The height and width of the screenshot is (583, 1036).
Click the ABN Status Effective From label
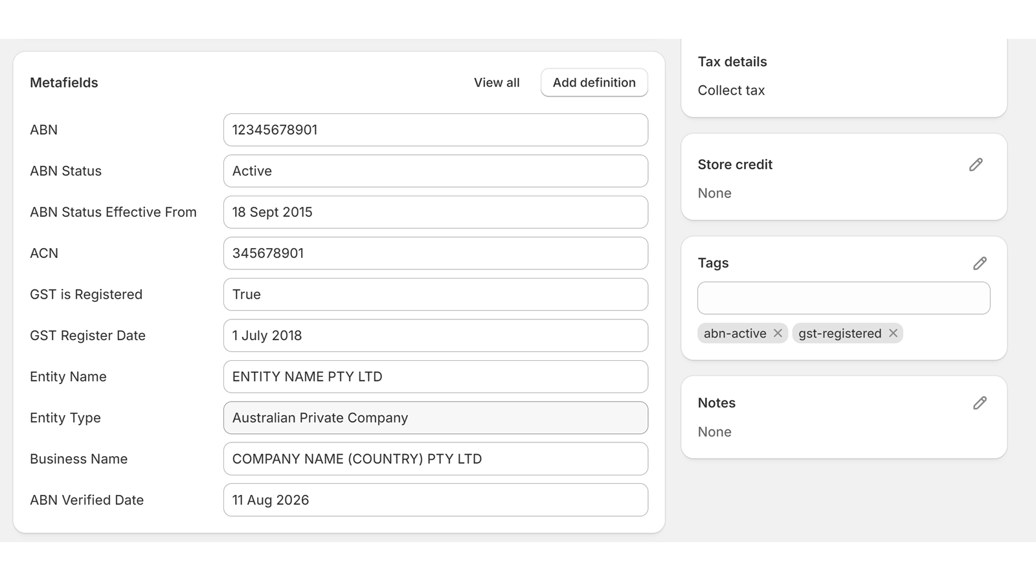click(x=113, y=212)
